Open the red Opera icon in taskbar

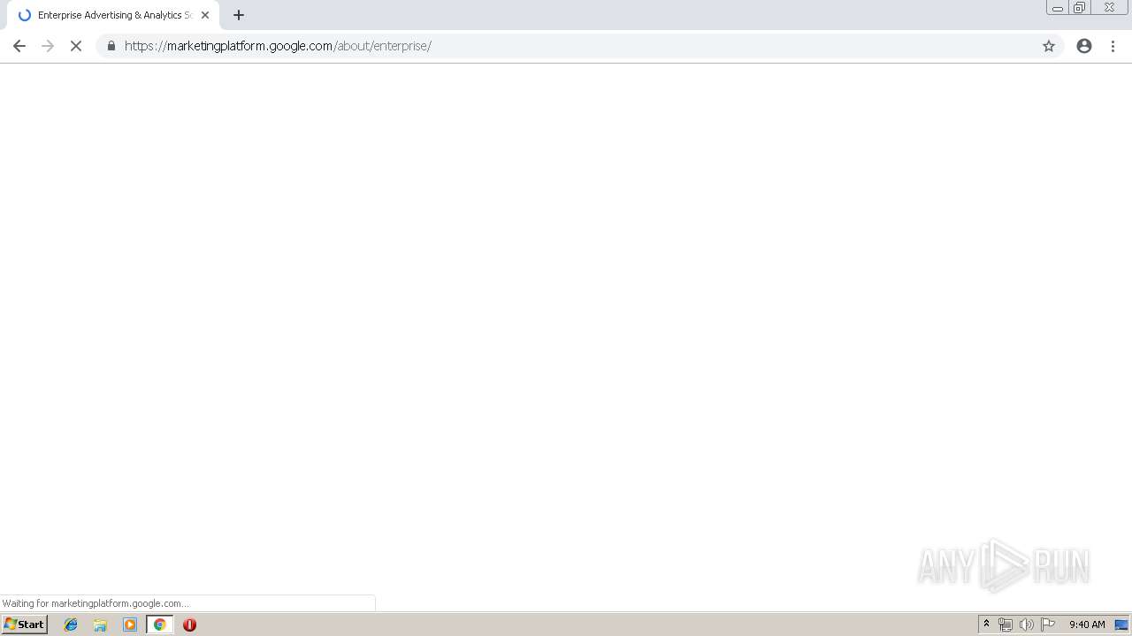click(x=189, y=625)
